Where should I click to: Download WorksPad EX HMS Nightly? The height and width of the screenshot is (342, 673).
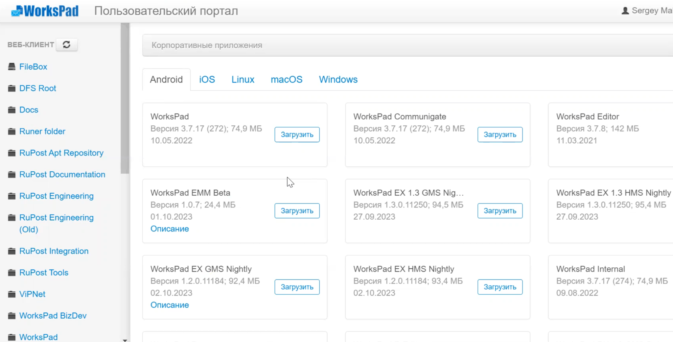pyautogui.click(x=500, y=287)
